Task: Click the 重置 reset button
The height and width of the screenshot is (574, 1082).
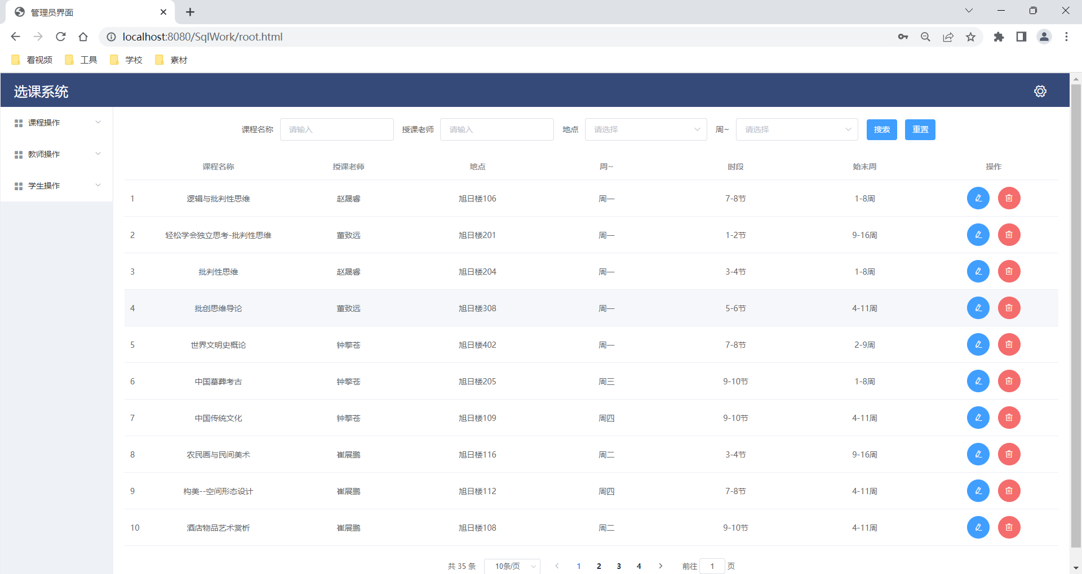Action: (920, 129)
